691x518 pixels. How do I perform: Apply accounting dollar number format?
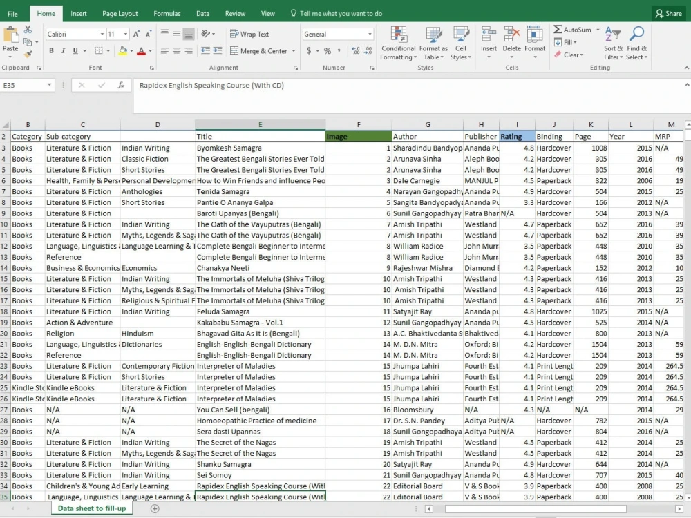click(308, 50)
